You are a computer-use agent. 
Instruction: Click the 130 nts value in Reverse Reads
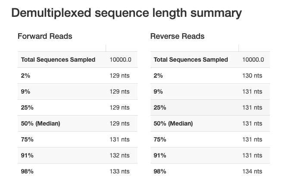252,75
